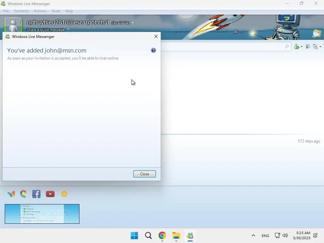The height and width of the screenshot is (243, 324).
Task: Click the show menu window icon
Action: pos(315,47)
